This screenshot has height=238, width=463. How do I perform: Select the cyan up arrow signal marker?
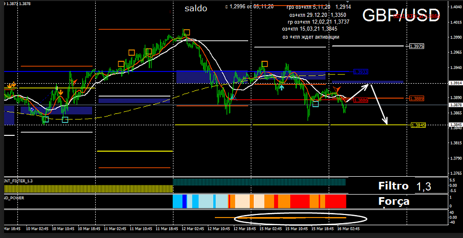281,88
